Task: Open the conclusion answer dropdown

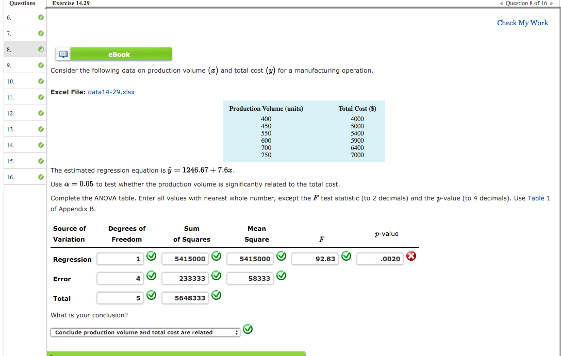Action: (x=144, y=332)
